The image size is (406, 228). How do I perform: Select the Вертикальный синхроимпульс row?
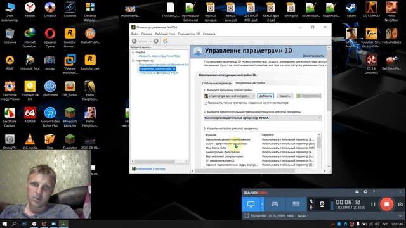click(260, 156)
